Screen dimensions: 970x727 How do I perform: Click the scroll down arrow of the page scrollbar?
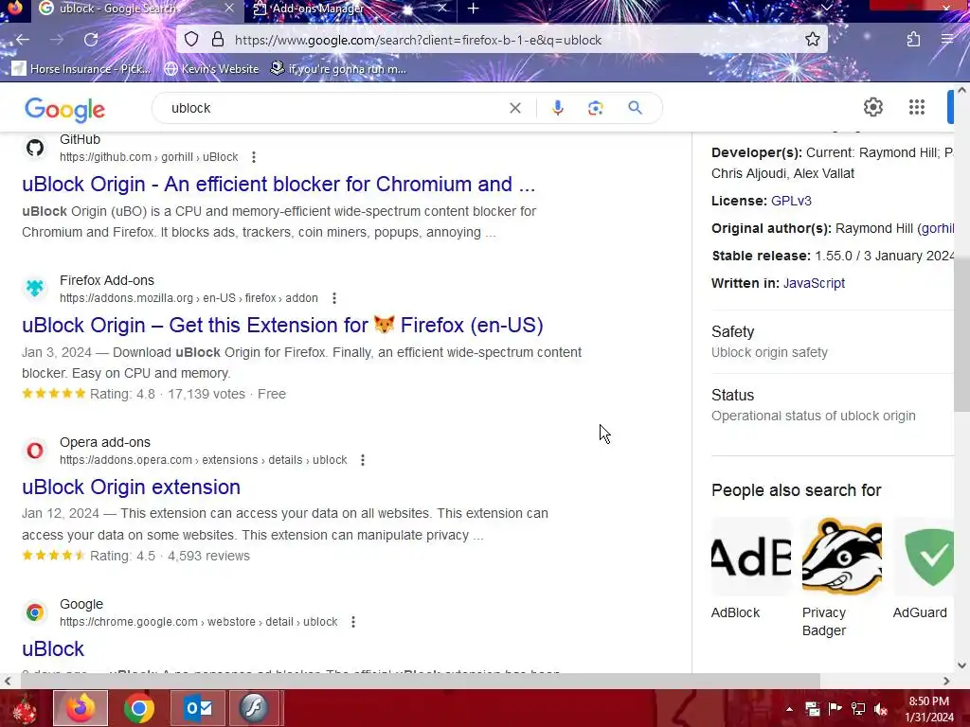(962, 665)
